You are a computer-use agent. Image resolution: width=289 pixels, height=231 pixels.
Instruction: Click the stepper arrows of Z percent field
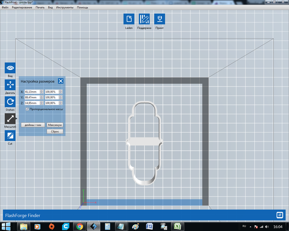tap(61, 103)
